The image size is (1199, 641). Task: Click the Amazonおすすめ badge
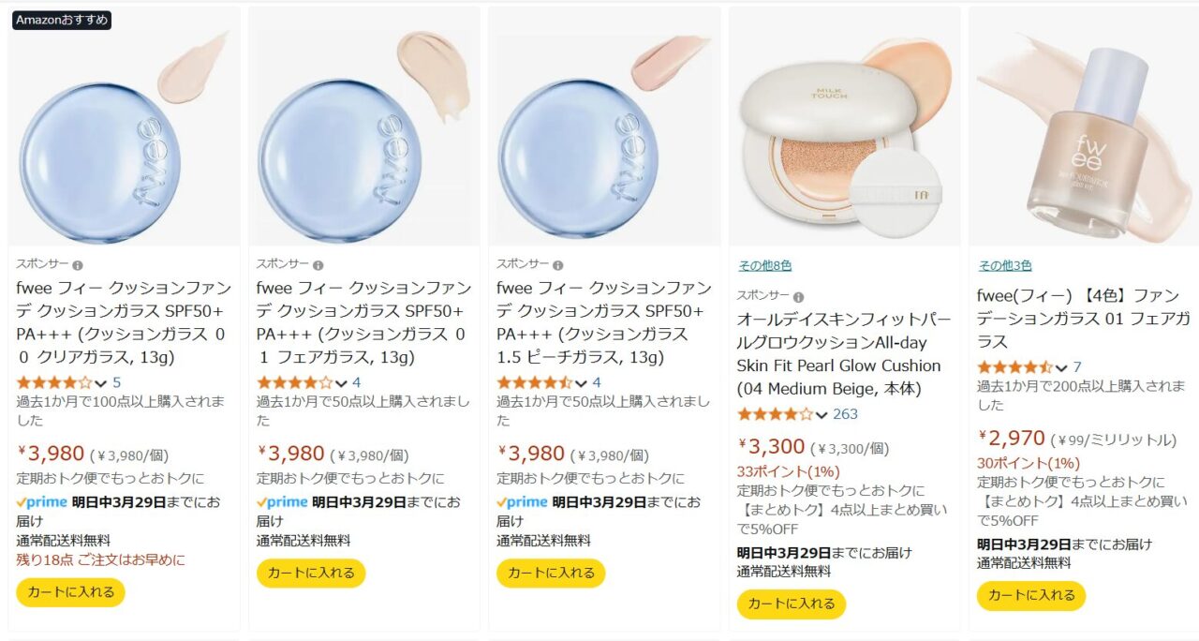[x=62, y=20]
